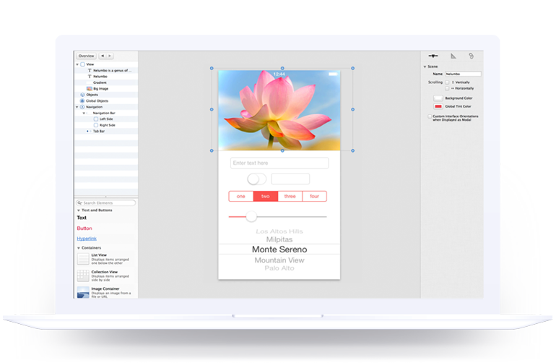Open the Global Tint Color swatch

[439, 106]
